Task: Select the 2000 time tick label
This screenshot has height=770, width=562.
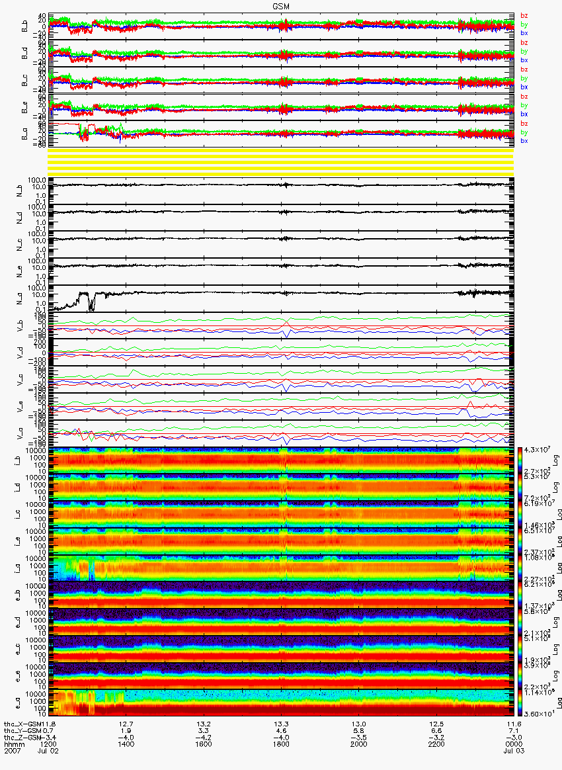Action: (x=359, y=744)
